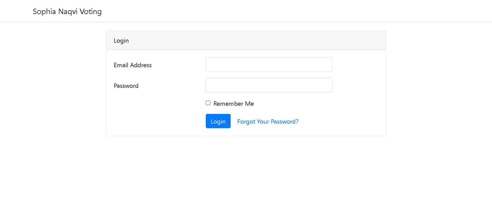This screenshot has height=224, width=492.
Task: Select the Email Address label text
Action: (133, 65)
